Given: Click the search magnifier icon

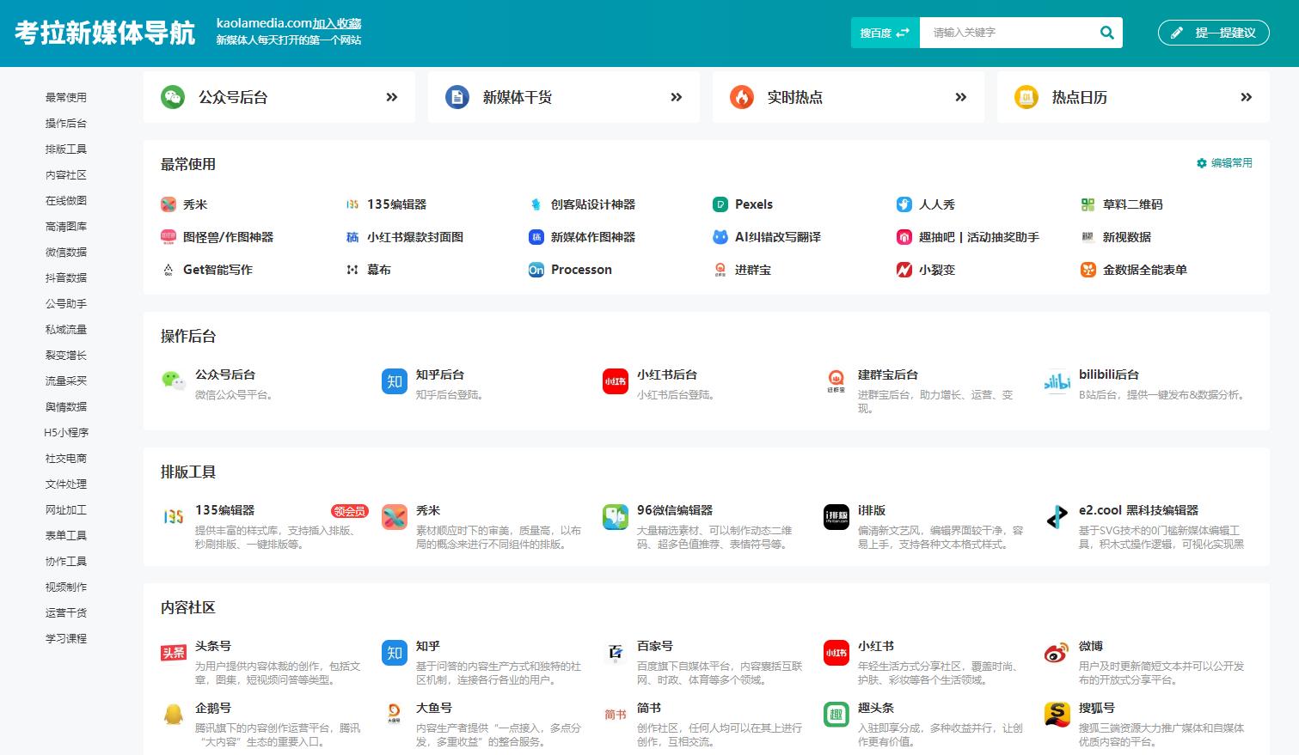Looking at the screenshot, I should point(1107,33).
